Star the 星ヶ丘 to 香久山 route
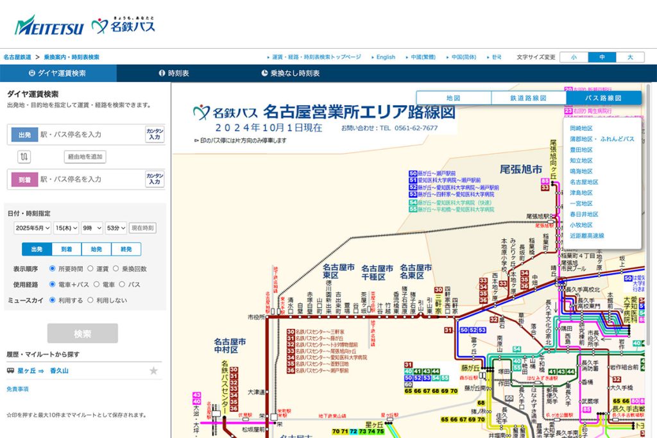Image resolution: width=657 pixels, height=438 pixels. [154, 371]
